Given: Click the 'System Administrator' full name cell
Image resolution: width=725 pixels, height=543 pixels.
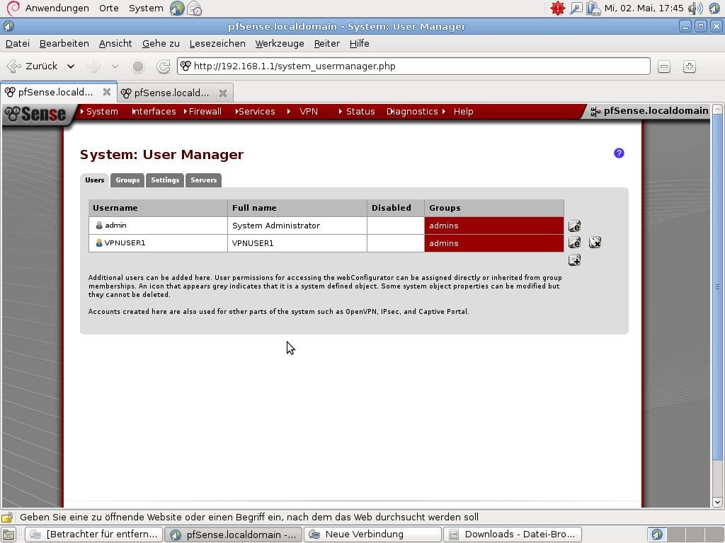Looking at the screenshot, I should 297,226.
